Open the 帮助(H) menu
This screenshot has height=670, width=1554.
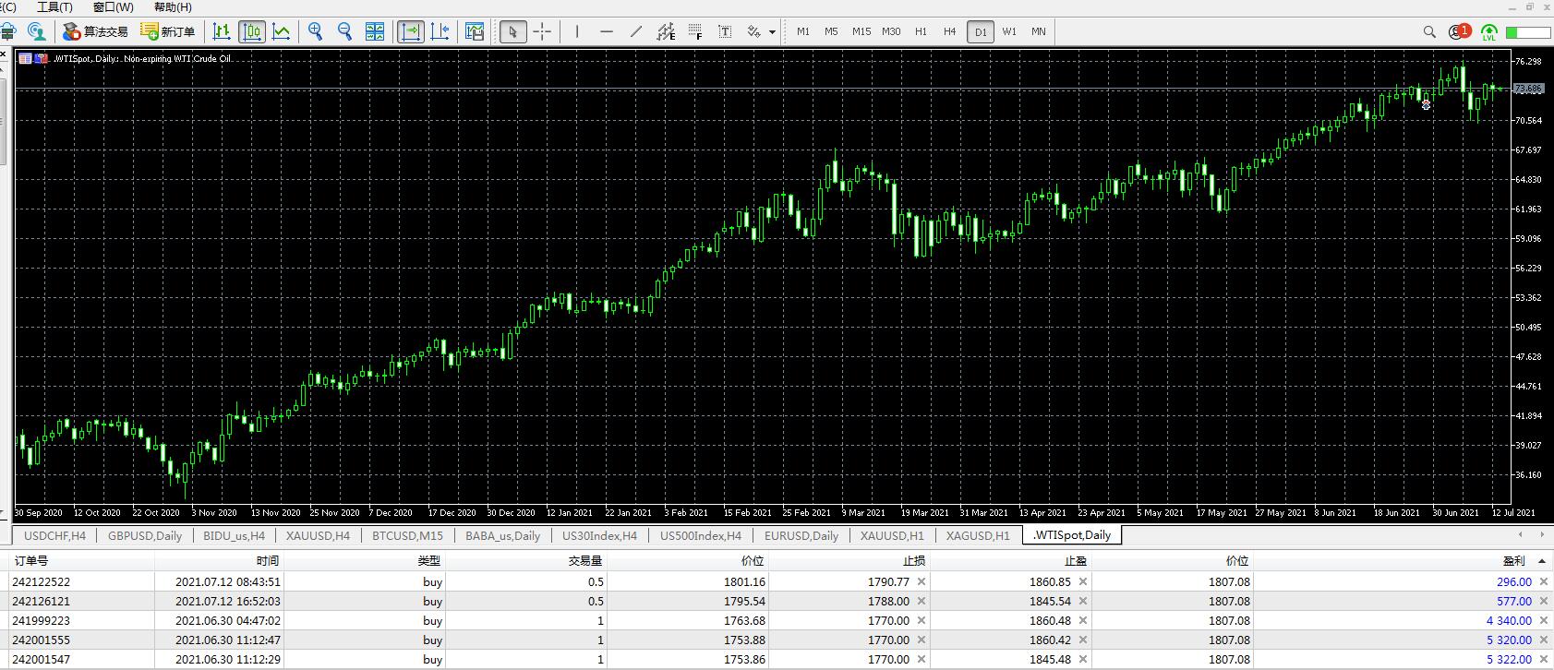tap(173, 7)
